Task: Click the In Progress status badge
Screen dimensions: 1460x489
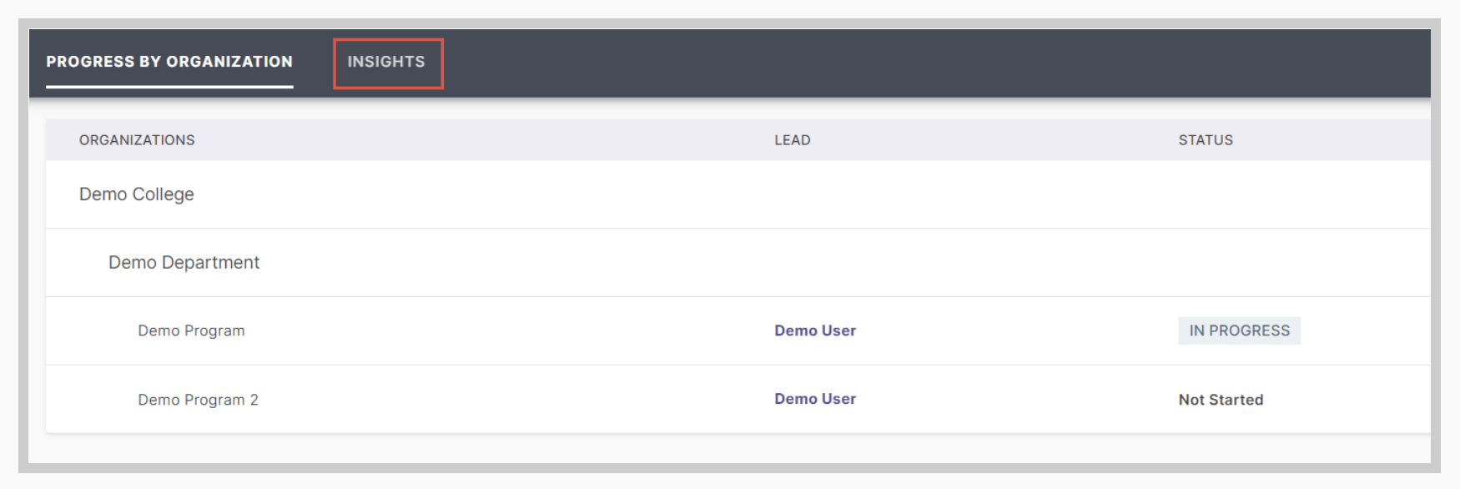Action: coord(1240,331)
